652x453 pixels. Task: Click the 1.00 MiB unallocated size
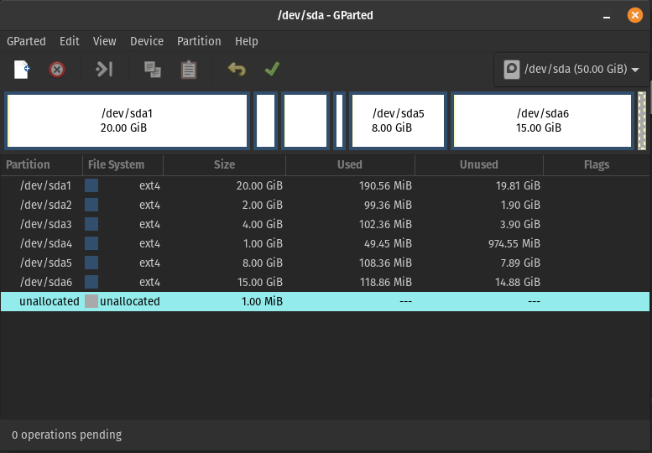(262, 301)
